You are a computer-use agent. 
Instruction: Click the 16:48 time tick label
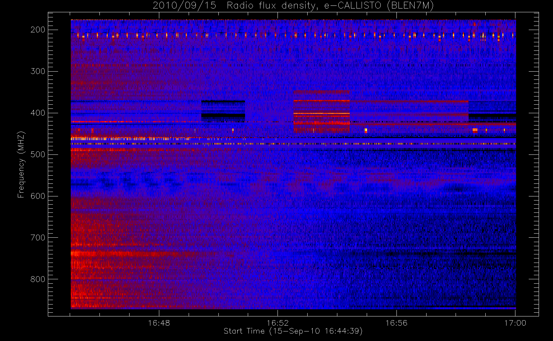coord(159,323)
